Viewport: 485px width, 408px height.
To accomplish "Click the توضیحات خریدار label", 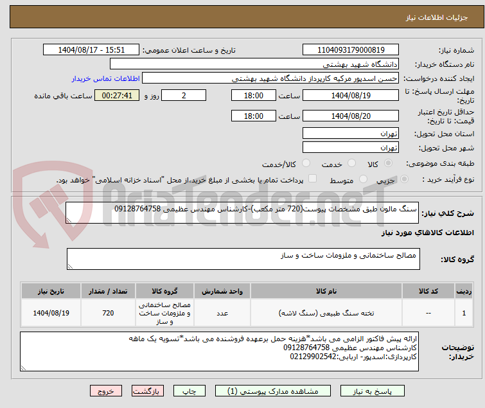I will point(458,352).
